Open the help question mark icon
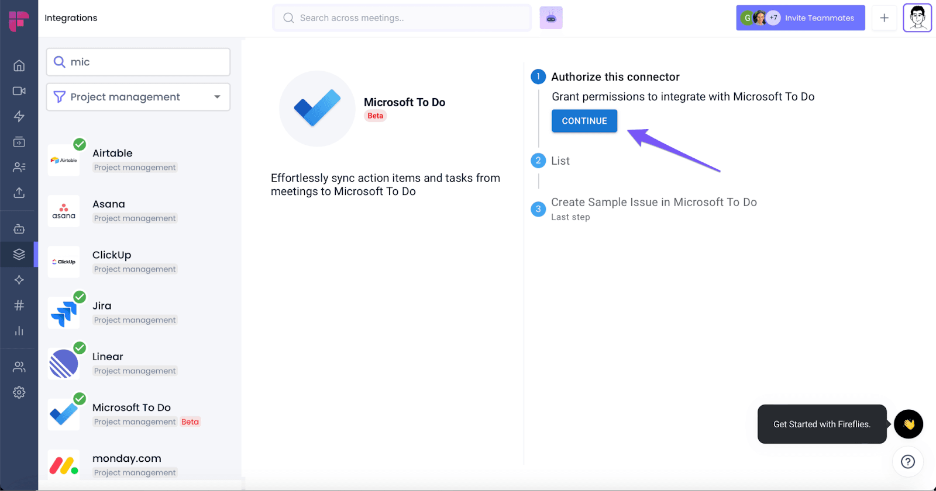The width and height of the screenshot is (936, 491). [x=908, y=462]
